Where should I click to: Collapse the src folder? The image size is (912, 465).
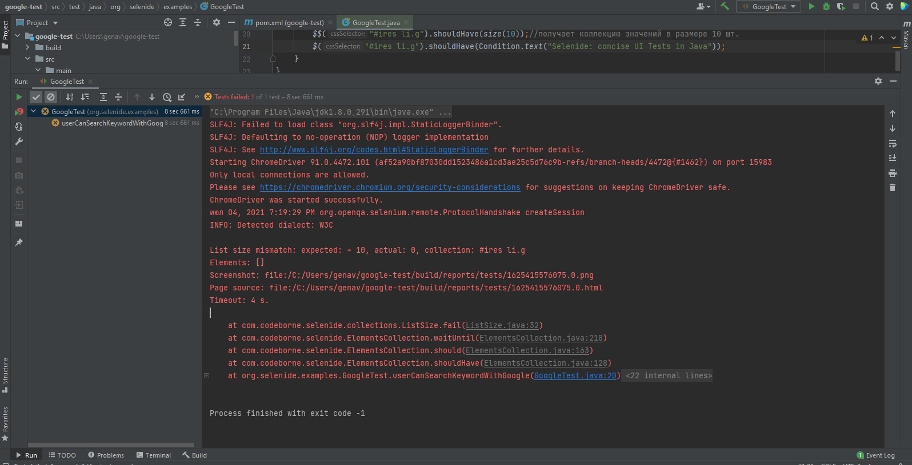point(27,59)
